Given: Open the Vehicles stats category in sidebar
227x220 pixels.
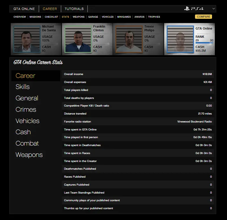Looking at the screenshot, I should [x=27, y=121].
